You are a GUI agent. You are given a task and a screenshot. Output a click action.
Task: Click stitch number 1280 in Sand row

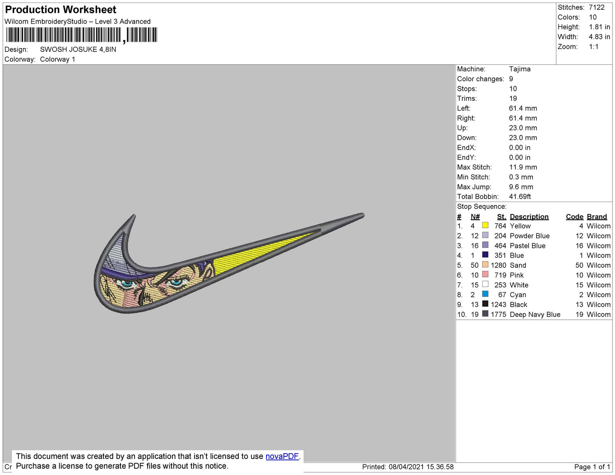click(498, 265)
